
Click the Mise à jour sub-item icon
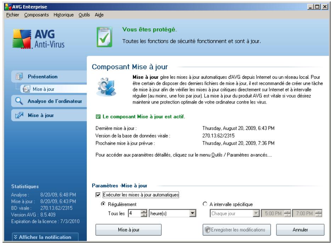coord(26,89)
